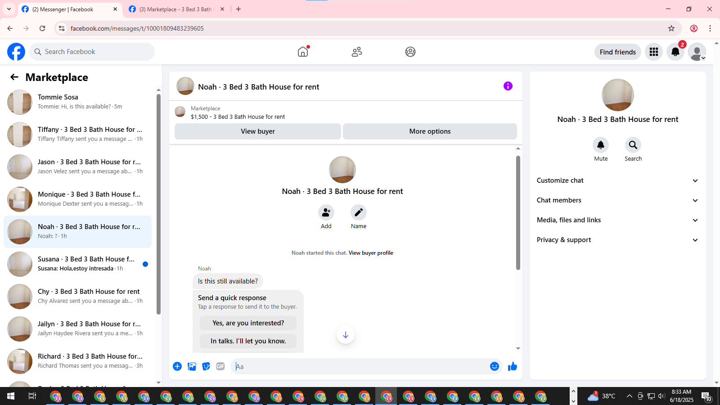Image resolution: width=720 pixels, height=405 pixels.
Task: Switch to the Marketplace 3 Bed 3 Bath tab
Action: 175,9
